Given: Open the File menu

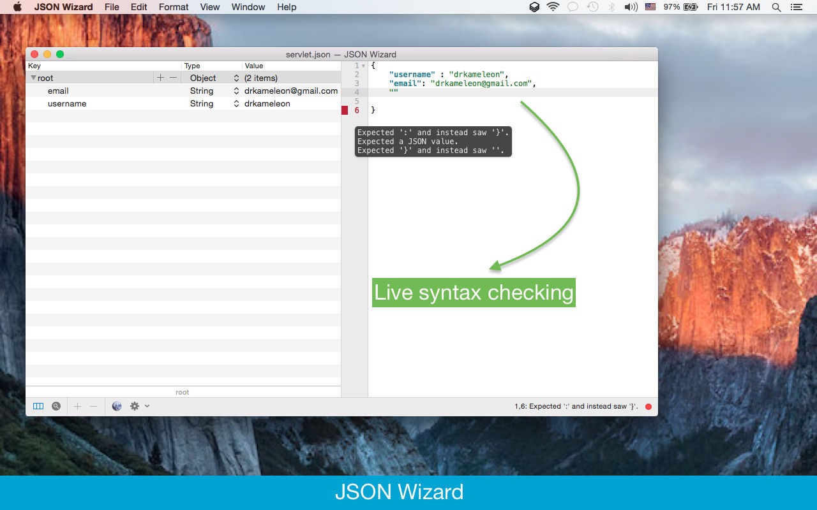Looking at the screenshot, I should point(112,7).
